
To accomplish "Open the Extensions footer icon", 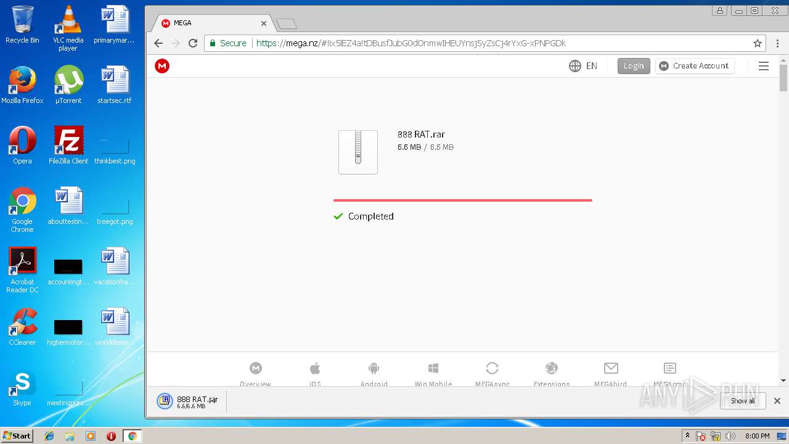I will click(552, 368).
